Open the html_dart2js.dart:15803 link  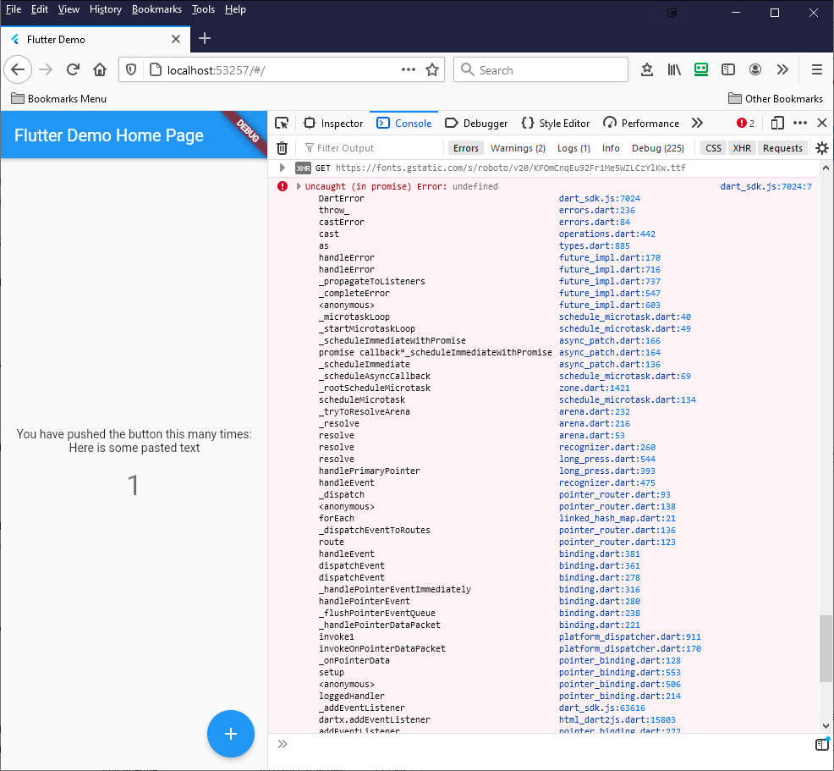617,719
